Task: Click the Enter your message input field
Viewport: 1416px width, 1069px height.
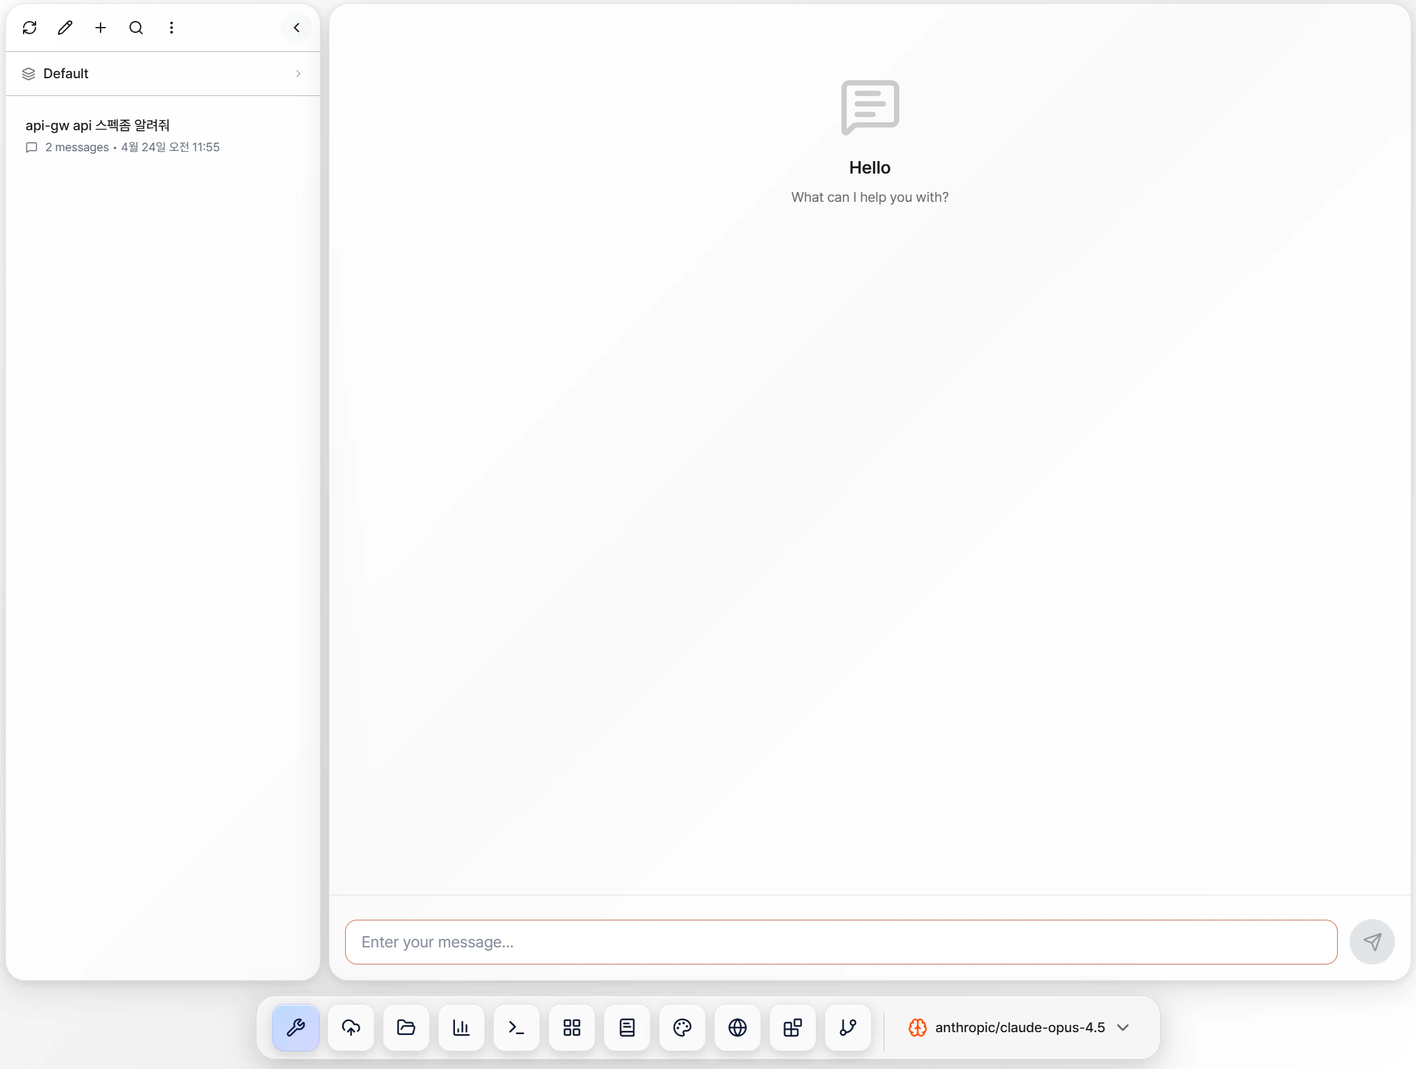Action: [841, 942]
